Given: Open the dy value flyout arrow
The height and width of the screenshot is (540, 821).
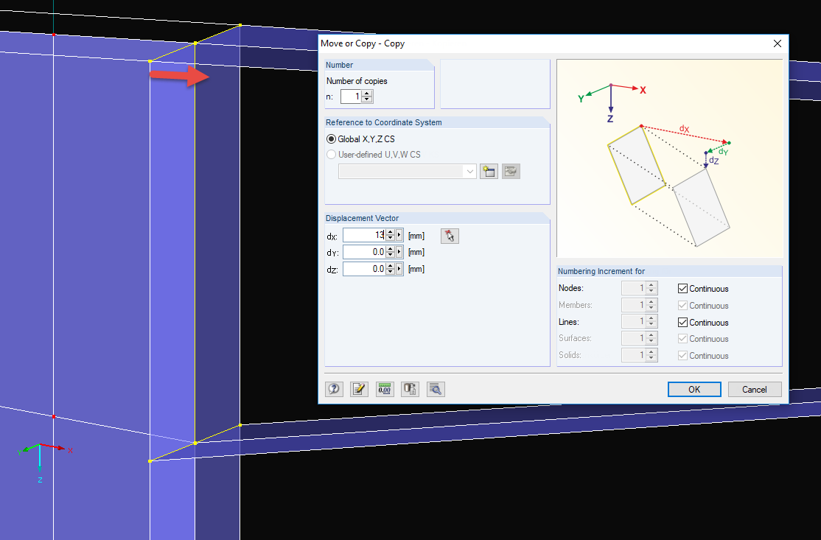Looking at the screenshot, I should click(x=398, y=251).
